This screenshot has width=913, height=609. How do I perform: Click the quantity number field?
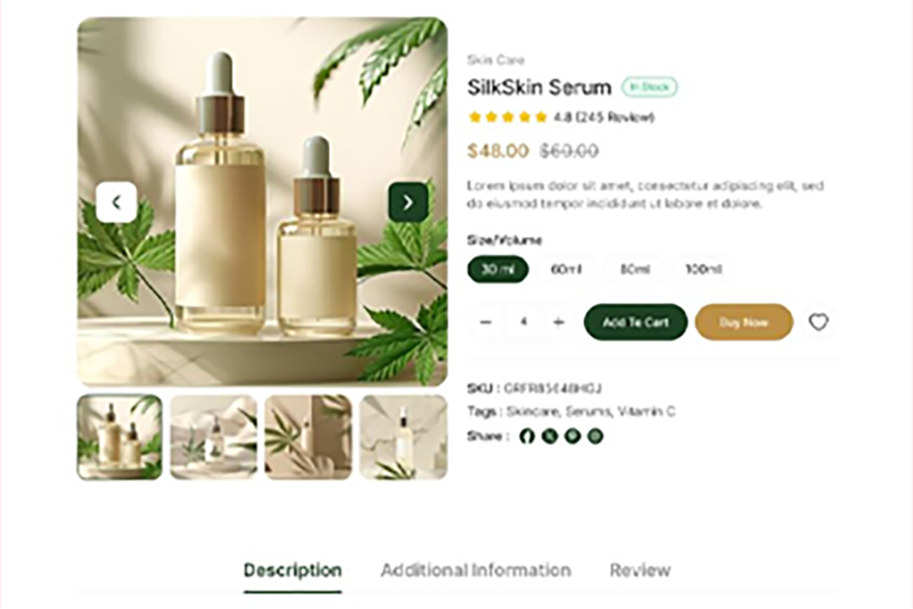coord(522,322)
